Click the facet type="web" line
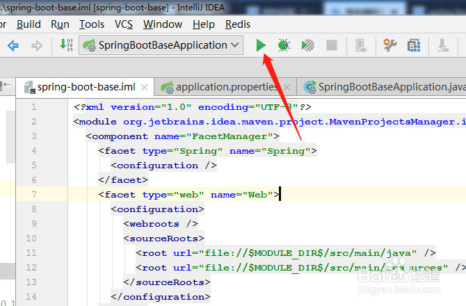This screenshot has width=466, height=306. coord(189,195)
